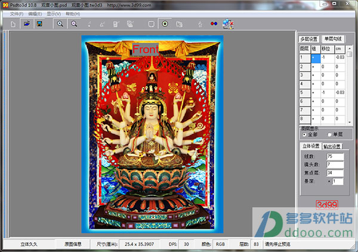This screenshot has height=252, width=358.
Task: Select layer row 5 header
Action: click(305, 93)
